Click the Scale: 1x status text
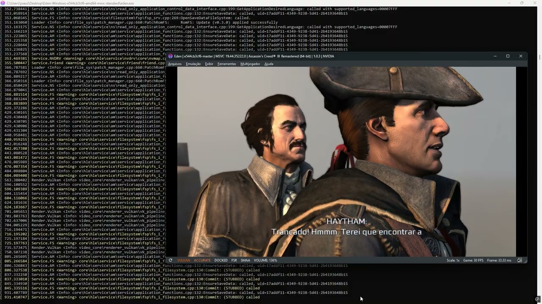Viewport: 542px width, 304px height. pos(453,260)
